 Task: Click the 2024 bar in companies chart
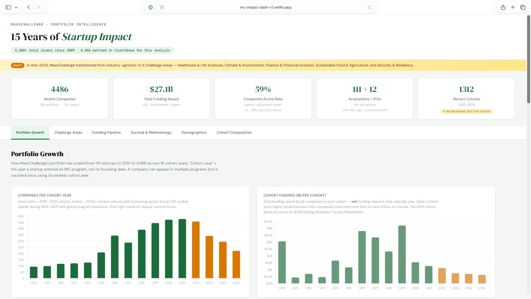223,260
